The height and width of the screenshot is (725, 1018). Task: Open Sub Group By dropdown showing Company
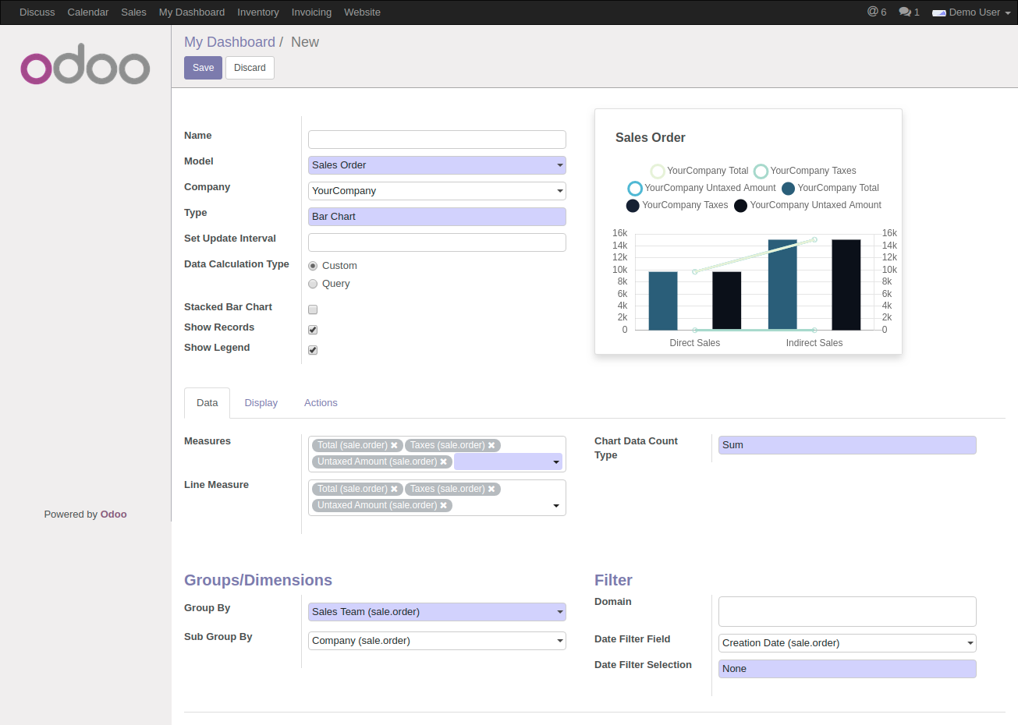[437, 641]
